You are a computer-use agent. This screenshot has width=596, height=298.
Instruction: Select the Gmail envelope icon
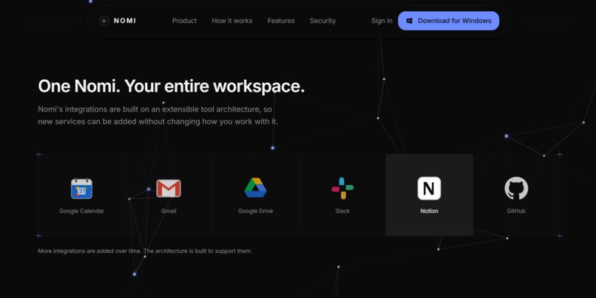pyautogui.click(x=169, y=189)
